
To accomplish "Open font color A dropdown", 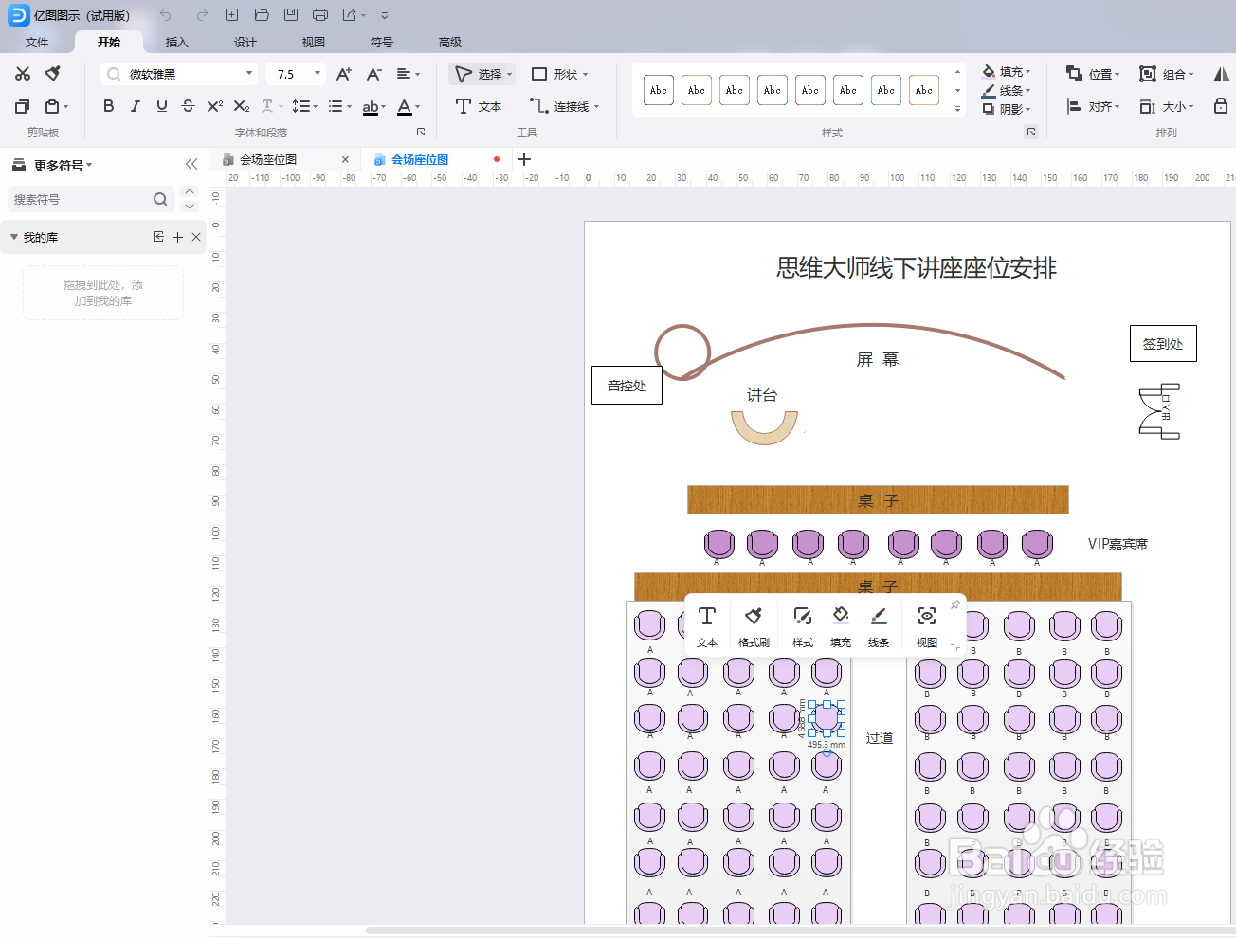I will (x=409, y=106).
